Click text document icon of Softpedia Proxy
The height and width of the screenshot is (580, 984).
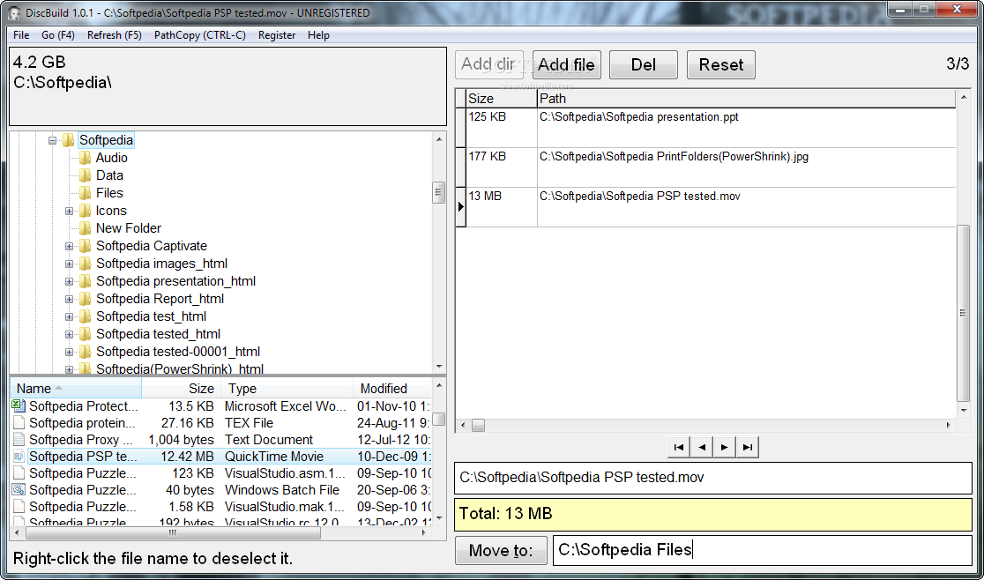(x=19, y=440)
